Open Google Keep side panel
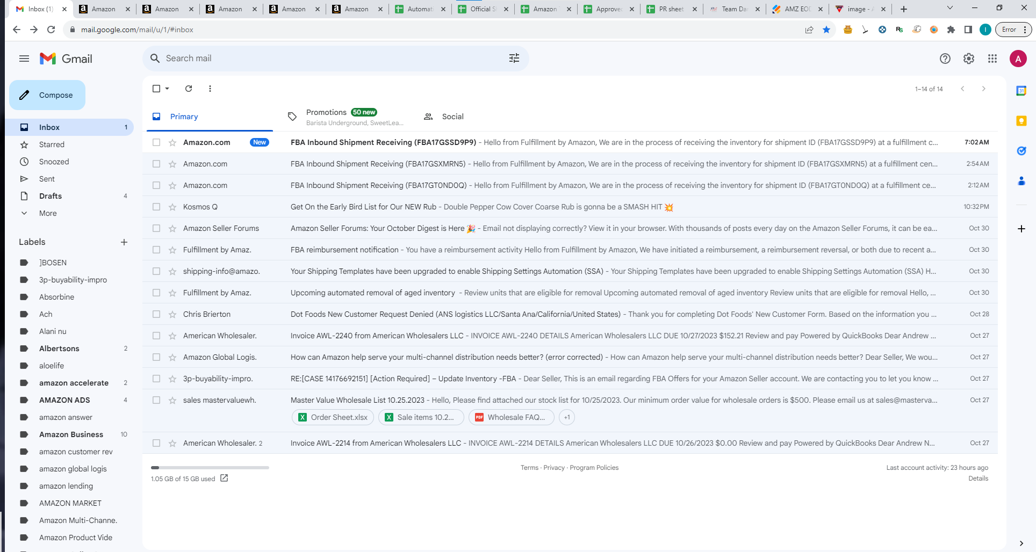Image resolution: width=1036 pixels, height=552 pixels. 1021,121
